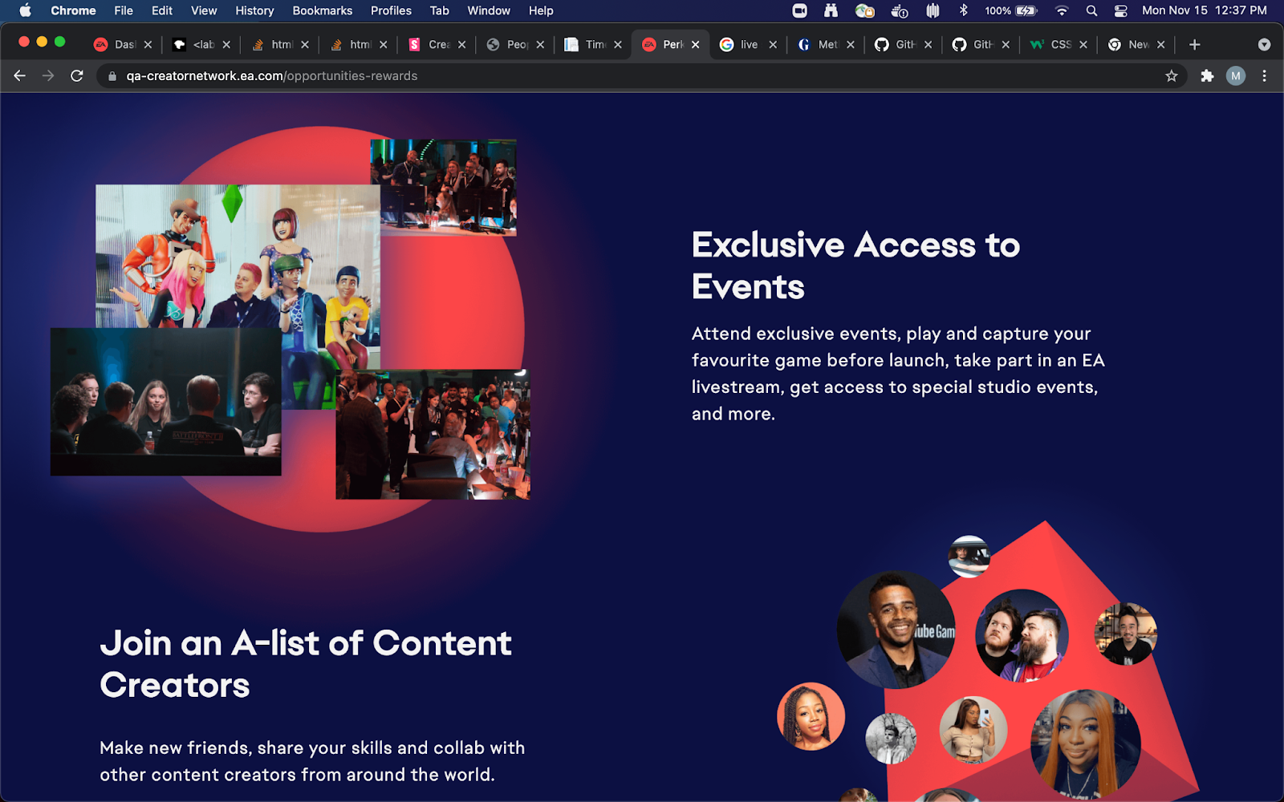Open the Extensions puzzle icon
Screen dimensions: 1284x802
click(x=1207, y=76)
